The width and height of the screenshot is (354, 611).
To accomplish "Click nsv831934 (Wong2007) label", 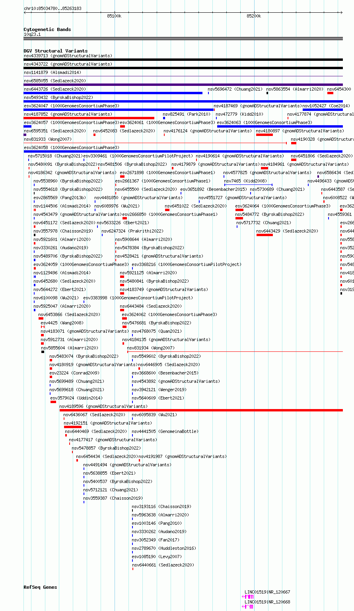I will [x=151, y=348].
